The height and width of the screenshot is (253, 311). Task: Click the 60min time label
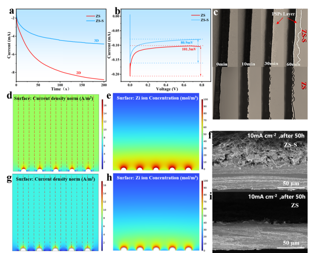(x=294, y=64)
